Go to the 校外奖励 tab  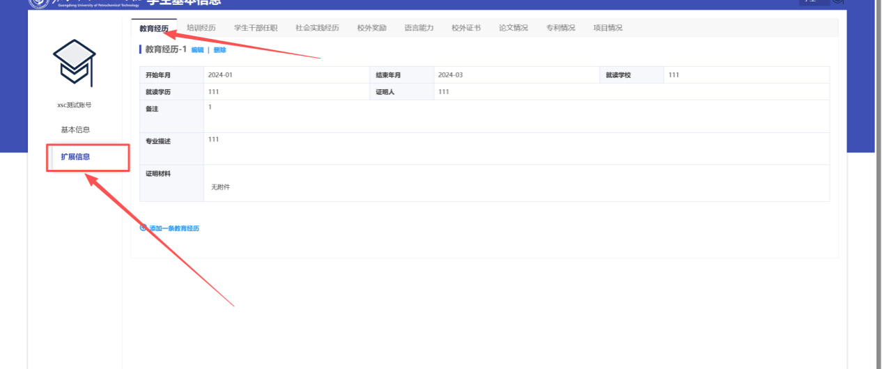coord(371,29)
